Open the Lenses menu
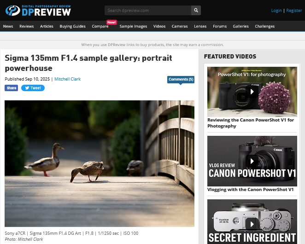This screenshot has width=305, height=244. pos(200,26)
